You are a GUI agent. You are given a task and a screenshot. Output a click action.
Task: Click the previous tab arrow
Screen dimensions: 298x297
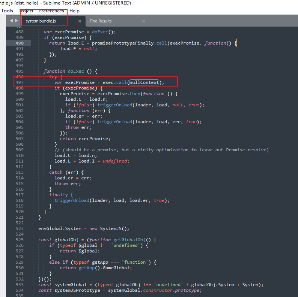point(11,21)
